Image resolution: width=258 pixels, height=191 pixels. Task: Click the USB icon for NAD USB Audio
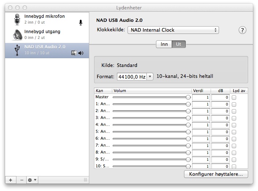[16, 50]
